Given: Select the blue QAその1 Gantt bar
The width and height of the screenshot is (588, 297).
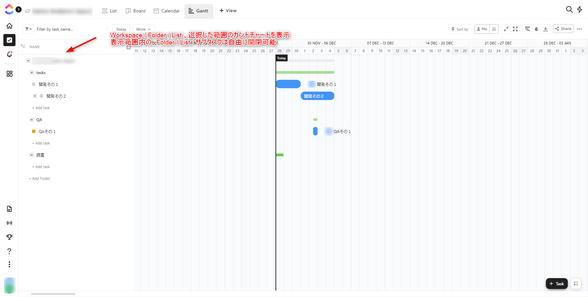Looking at the screenshot, I should pos(315,131).
